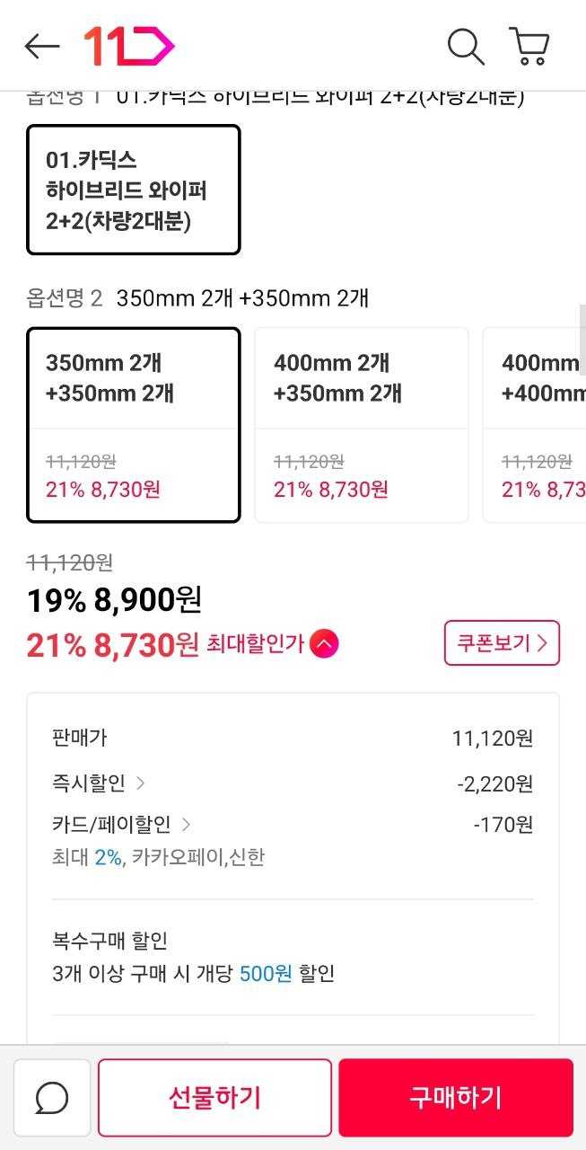Select the partially visible 400mm+400mm option
Screen dimensions: 586x1150
tap(538, 424)
